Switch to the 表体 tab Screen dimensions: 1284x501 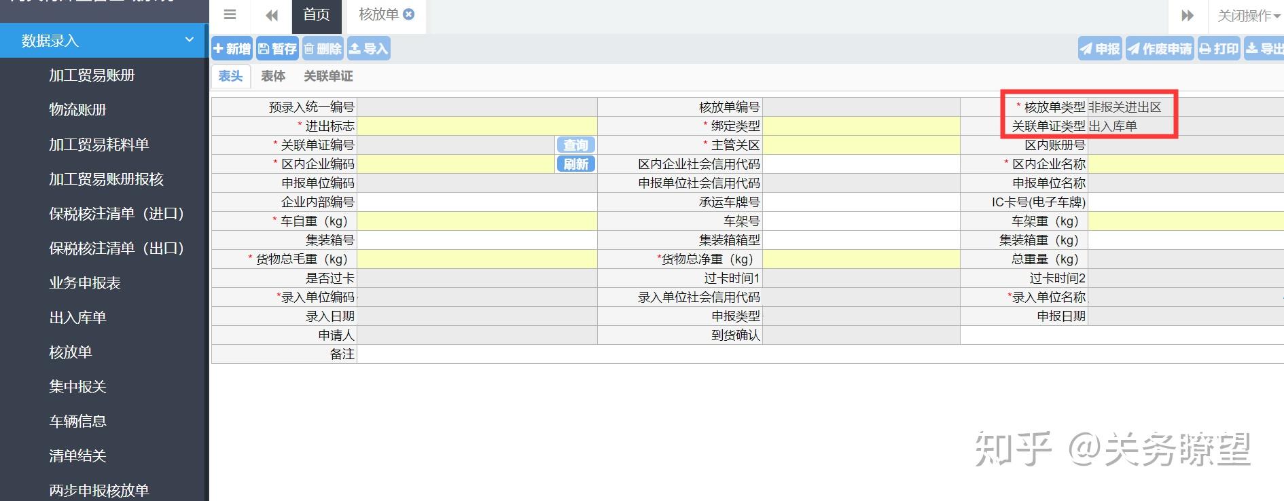click(x=273, y=76)
